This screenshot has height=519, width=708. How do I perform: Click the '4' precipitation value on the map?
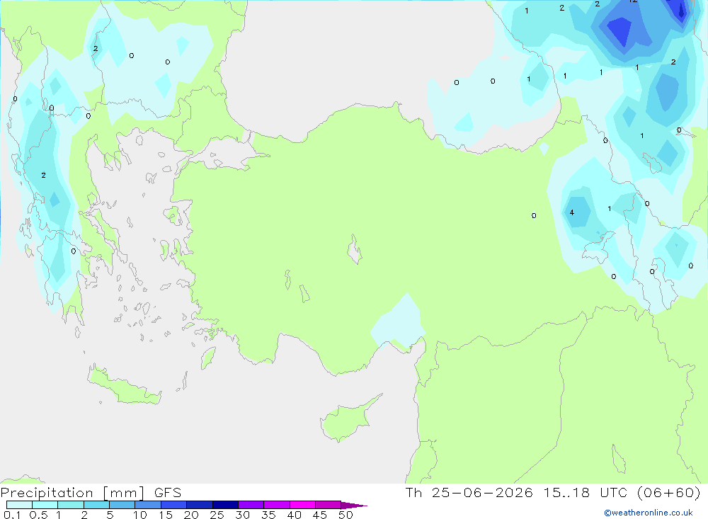click(572, 212)
